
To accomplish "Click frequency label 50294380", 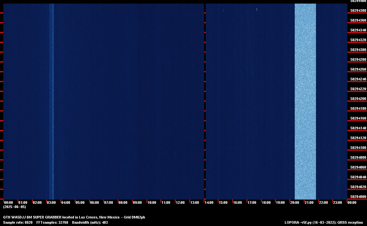I will point(358,10).
